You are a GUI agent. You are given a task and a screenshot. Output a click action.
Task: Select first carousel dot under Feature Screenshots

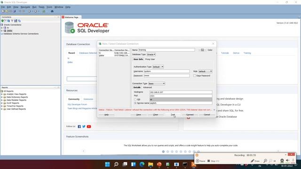click(x=163, y=152)
